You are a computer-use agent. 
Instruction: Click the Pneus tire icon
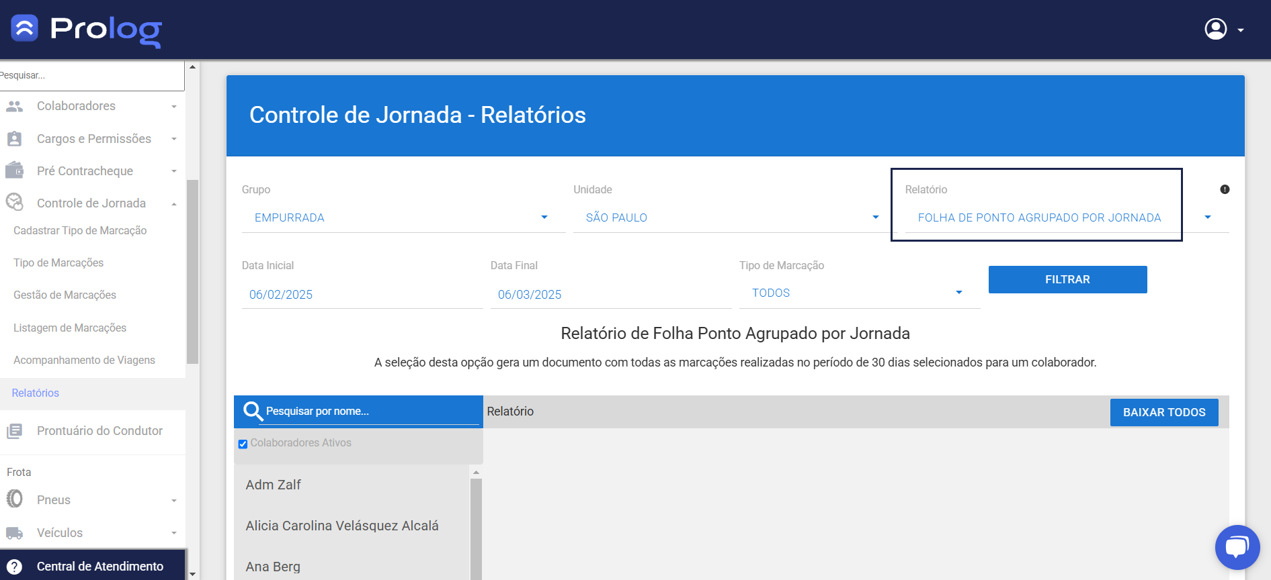14,499
